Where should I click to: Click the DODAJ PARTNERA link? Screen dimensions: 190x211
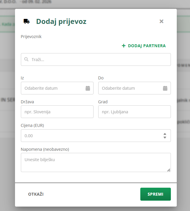click(146, 46)
